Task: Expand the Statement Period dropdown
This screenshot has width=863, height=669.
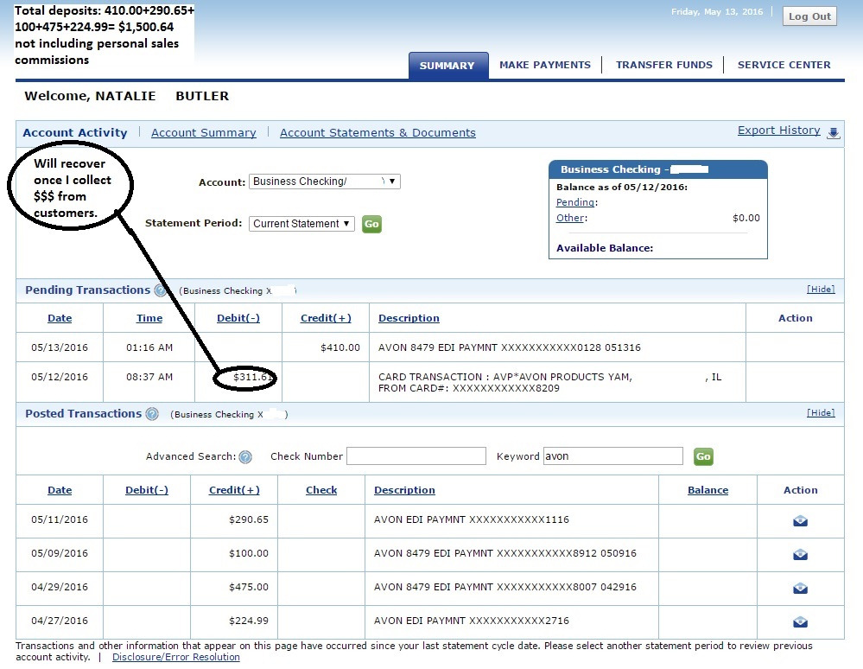Action: [x=302, y=224]
